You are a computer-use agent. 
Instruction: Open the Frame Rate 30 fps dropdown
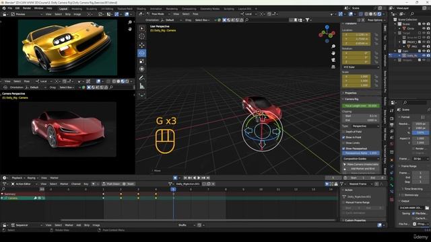coord(420,159)
